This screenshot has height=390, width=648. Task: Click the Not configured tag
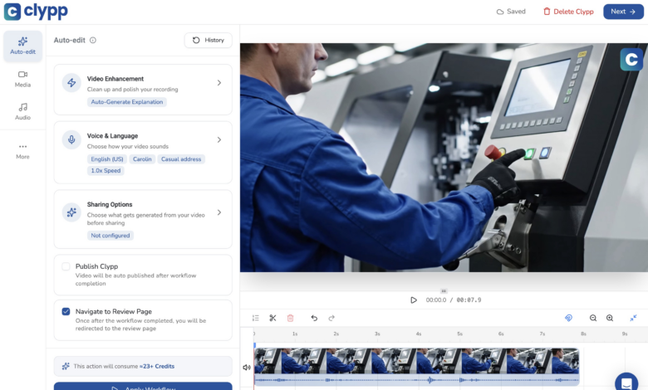(x=110, y=235)
